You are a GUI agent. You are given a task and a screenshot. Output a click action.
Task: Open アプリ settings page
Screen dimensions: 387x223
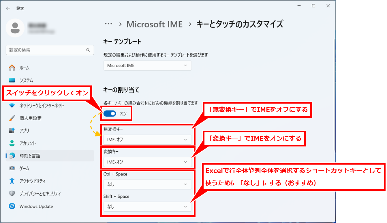click(50, 131)
